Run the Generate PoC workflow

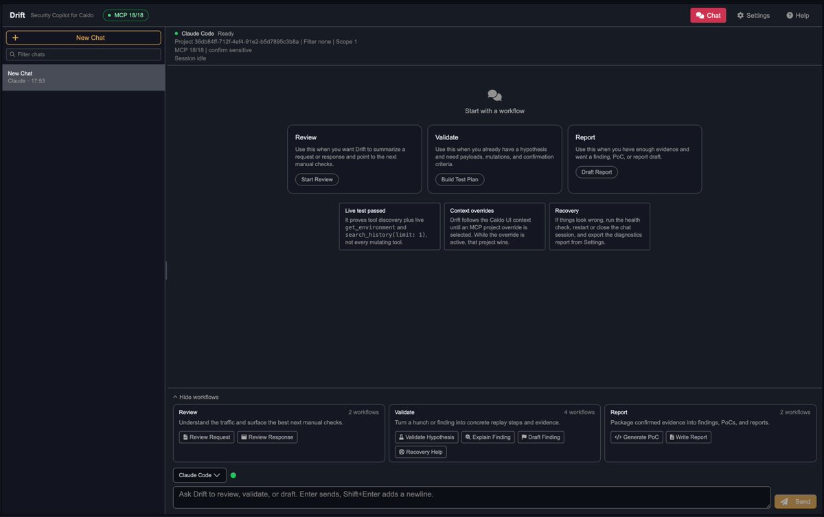(x=637, y=437)
